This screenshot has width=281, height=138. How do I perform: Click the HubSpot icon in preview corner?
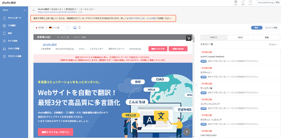pos(188,38)
